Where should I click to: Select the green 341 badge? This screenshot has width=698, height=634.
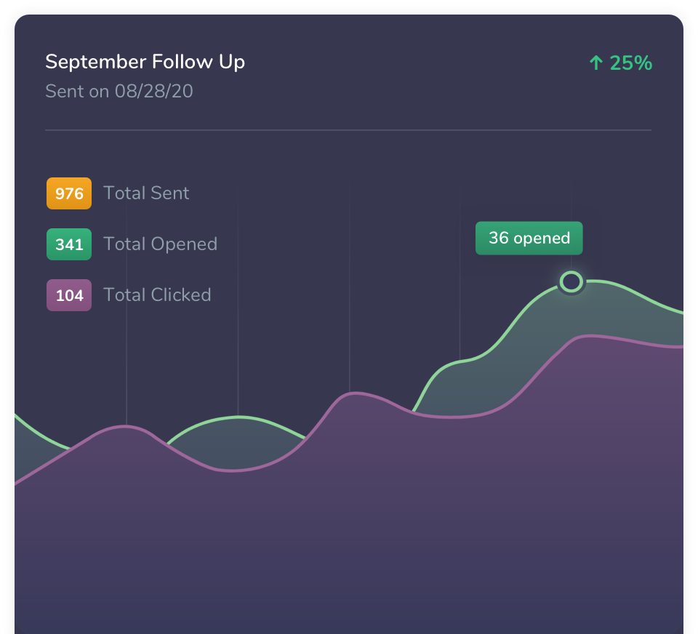(69, 244)
